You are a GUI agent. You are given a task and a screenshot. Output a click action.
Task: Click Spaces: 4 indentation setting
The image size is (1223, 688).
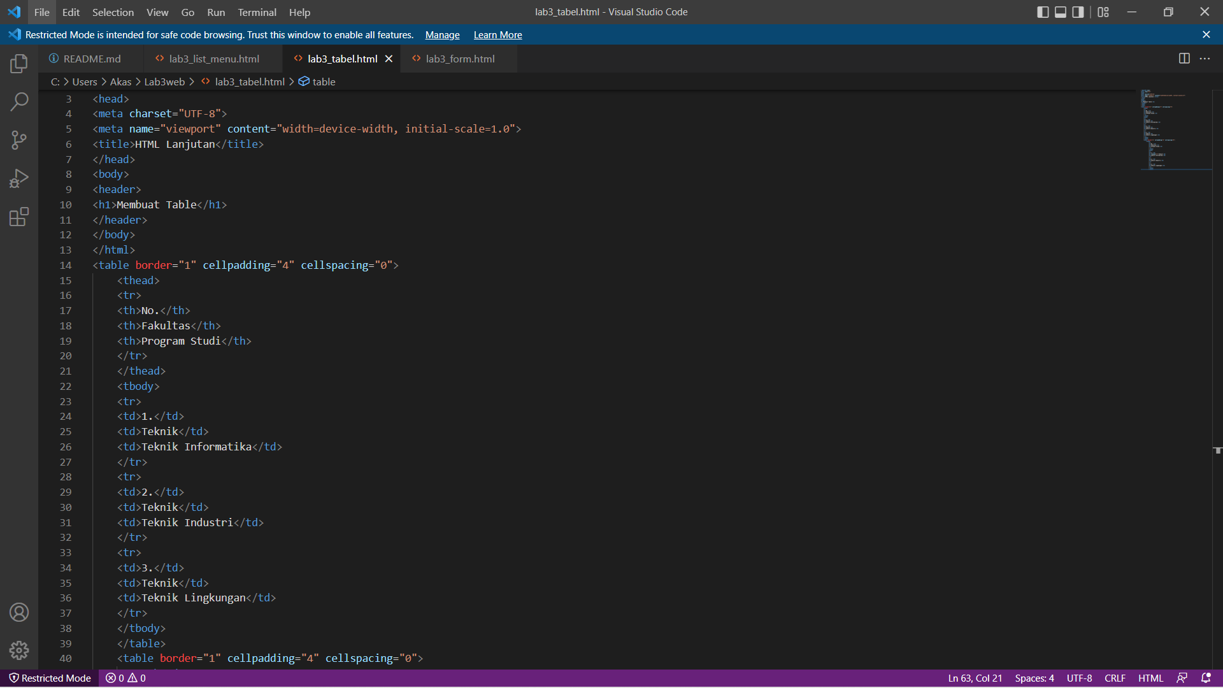click(x=1034, y=678)
